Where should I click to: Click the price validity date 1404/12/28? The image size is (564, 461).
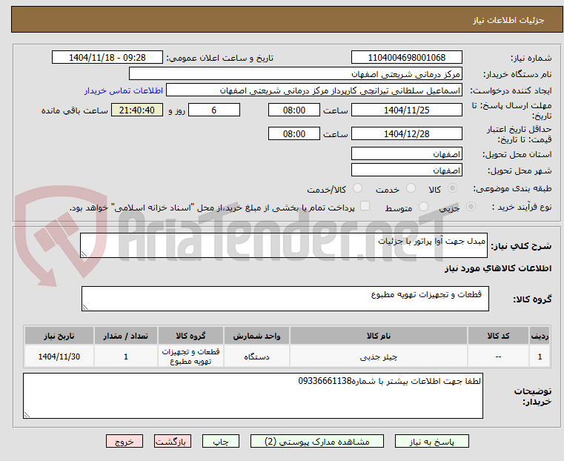coord(406,133)
